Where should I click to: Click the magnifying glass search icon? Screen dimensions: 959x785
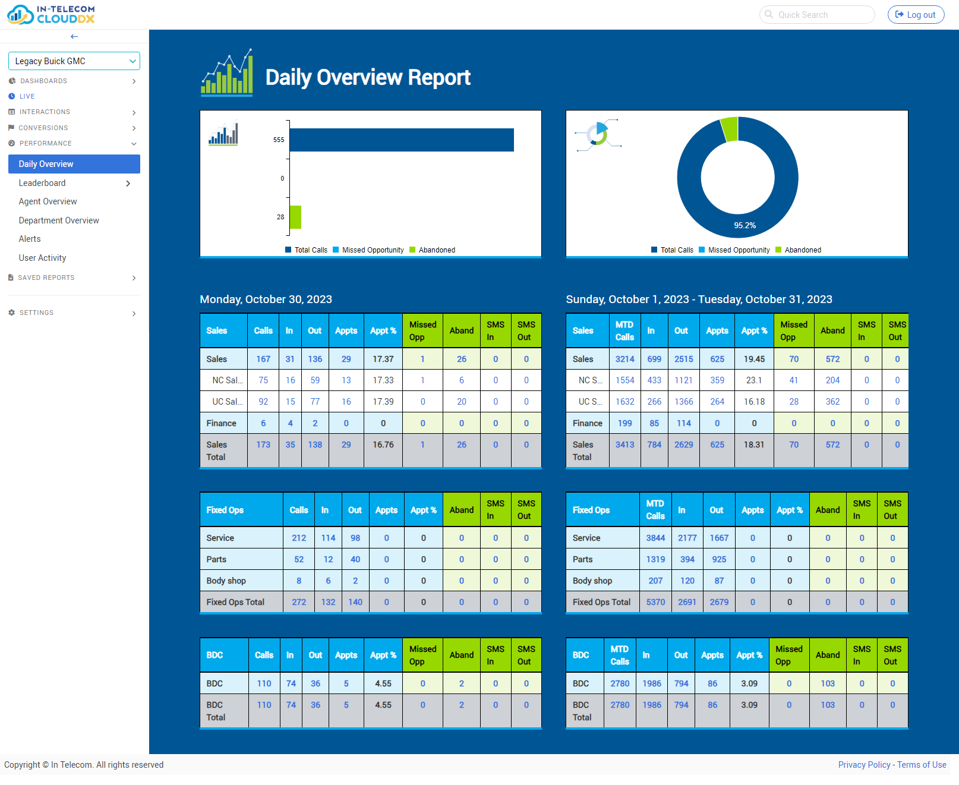pyautogui.click(x=769, y=14)
